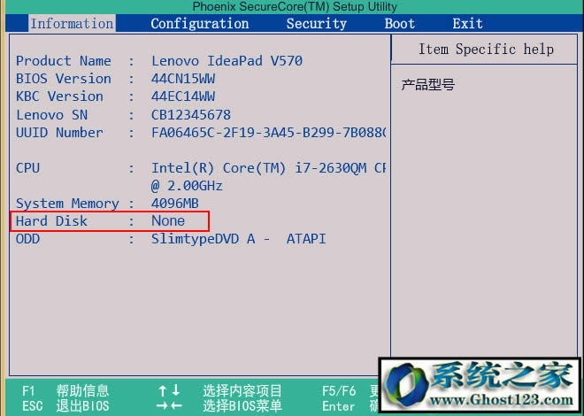The width and height of the screenshot is (584, 416).
Task: Click the F5/F6 key hint
Action: [339, 391]
